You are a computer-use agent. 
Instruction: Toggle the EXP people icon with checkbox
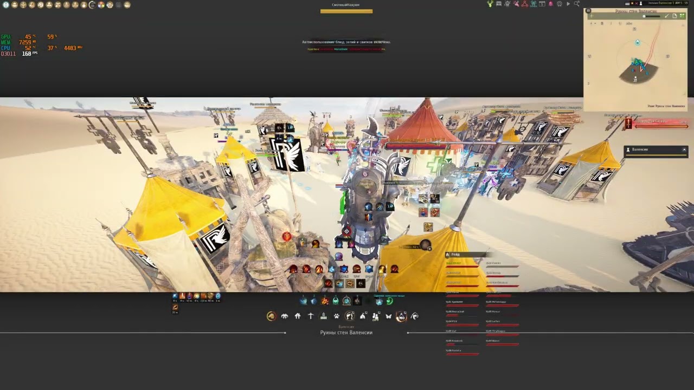(x=376, y=316)
